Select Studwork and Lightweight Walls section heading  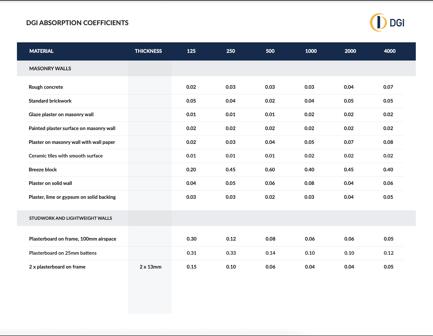(x=71, y=218)
